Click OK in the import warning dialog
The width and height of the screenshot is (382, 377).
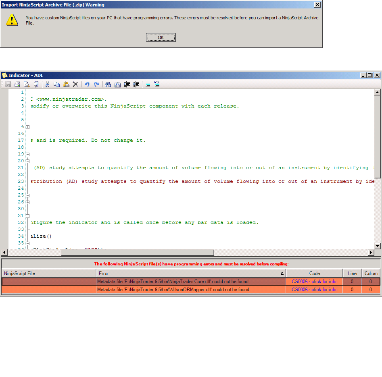(161, 38)
